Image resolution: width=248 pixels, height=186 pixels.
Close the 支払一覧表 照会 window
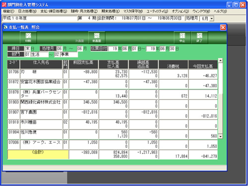coord(223,27)
